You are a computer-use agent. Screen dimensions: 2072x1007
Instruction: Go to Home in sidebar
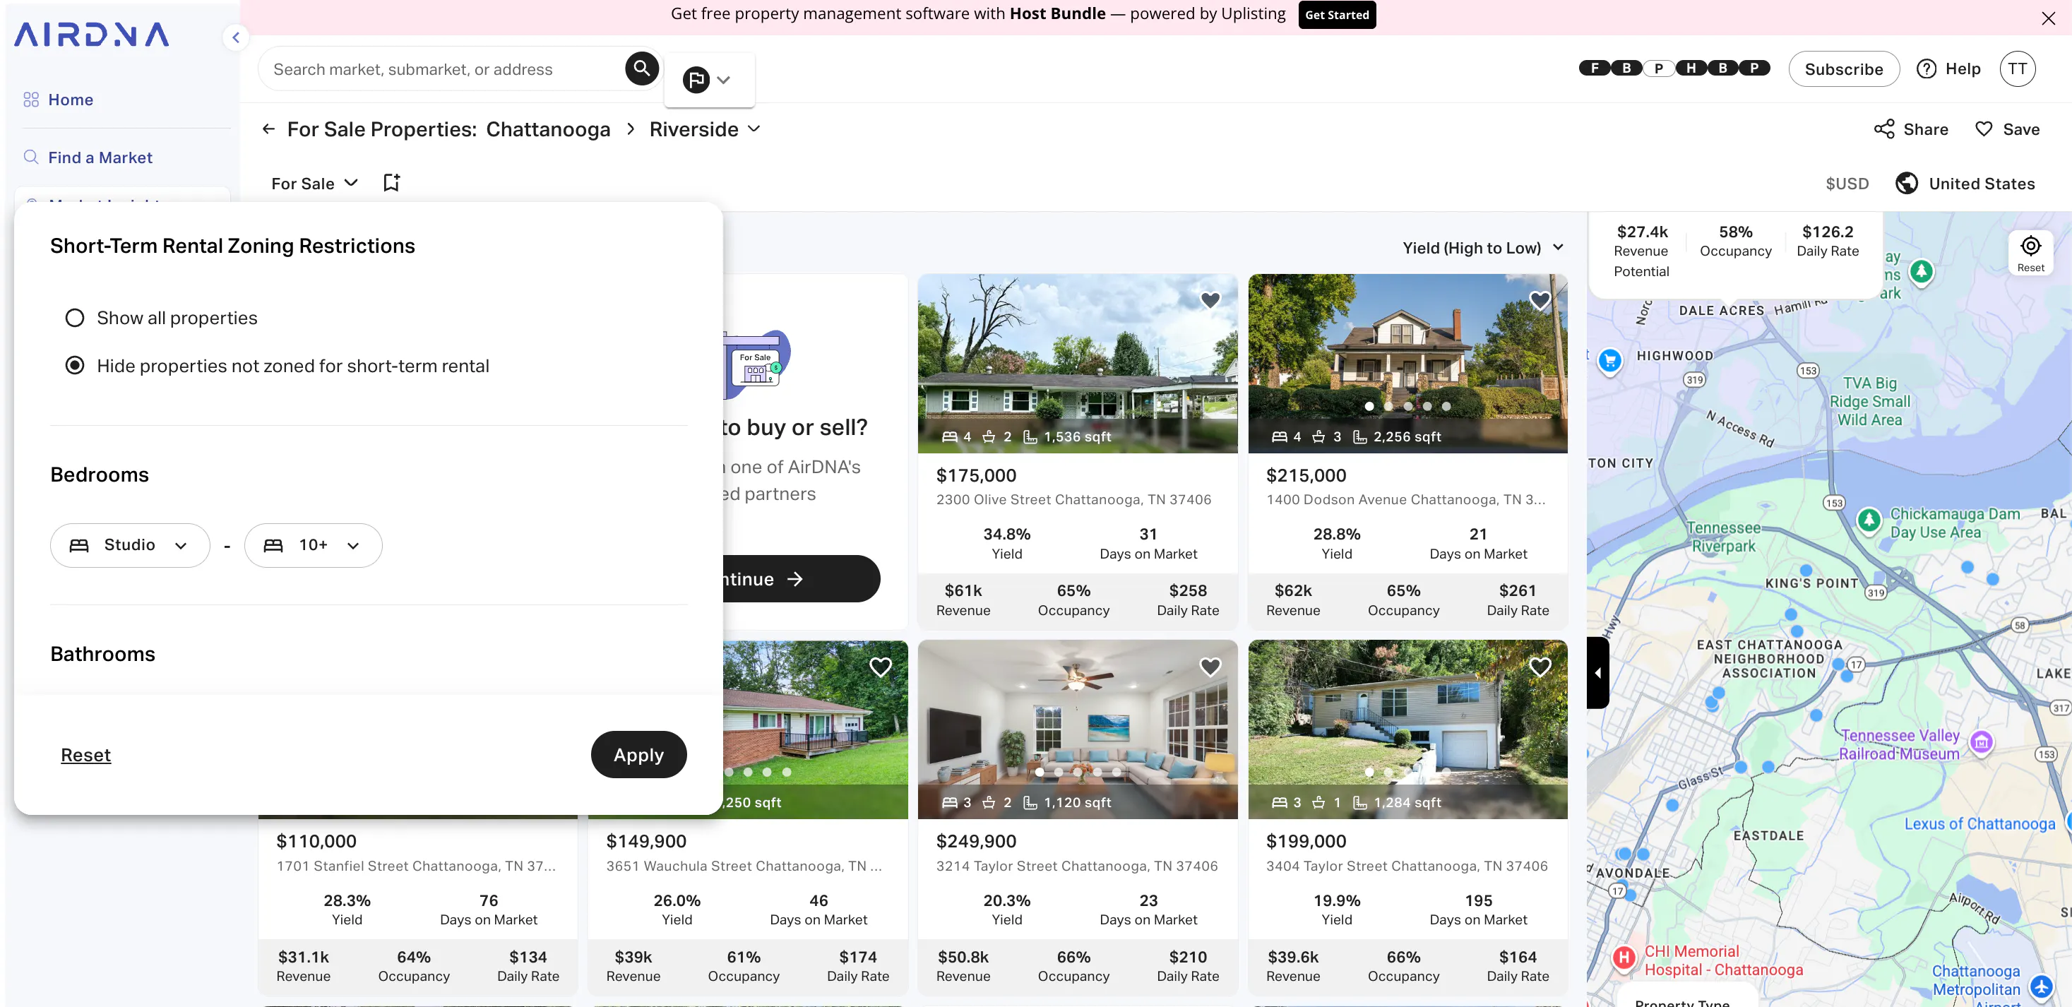tap(71, 100)
